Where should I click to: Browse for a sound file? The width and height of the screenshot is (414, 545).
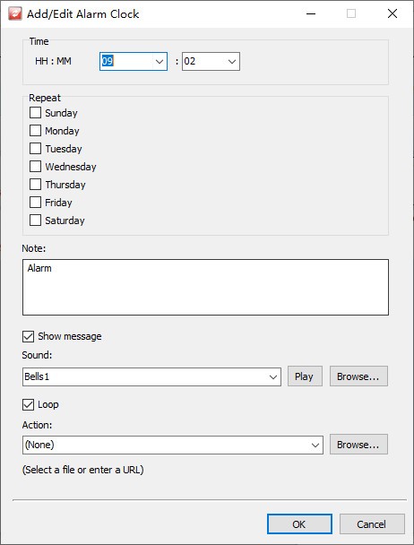[358, 376]
